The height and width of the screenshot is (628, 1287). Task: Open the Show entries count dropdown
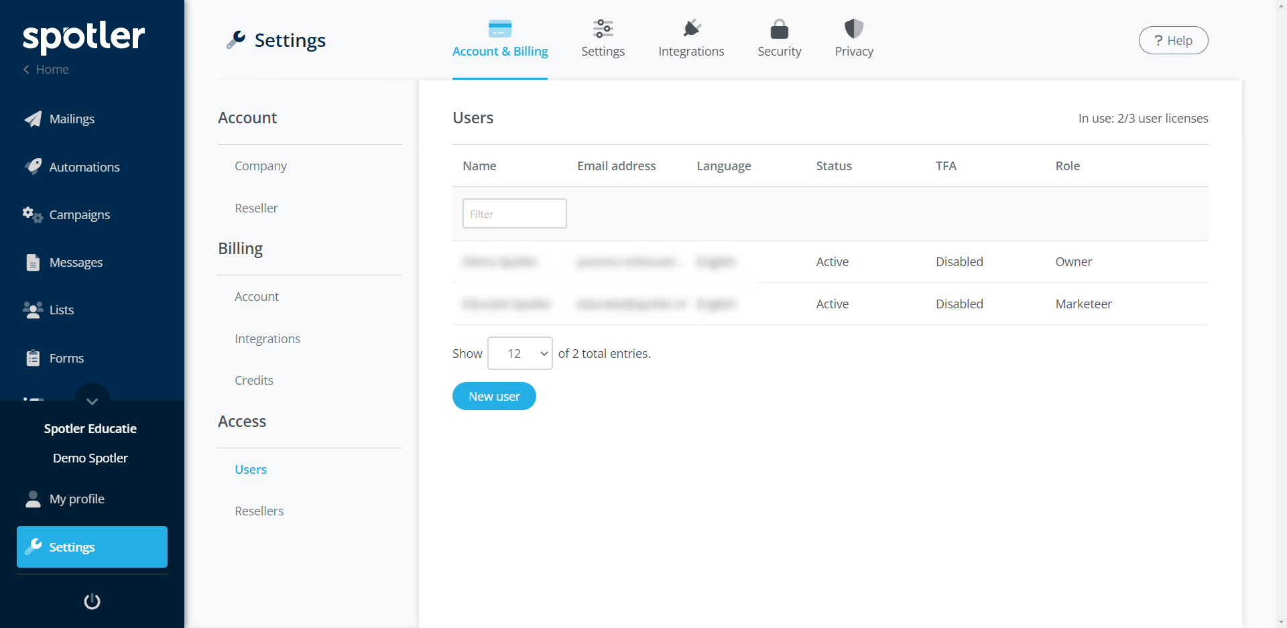[519, 353]
